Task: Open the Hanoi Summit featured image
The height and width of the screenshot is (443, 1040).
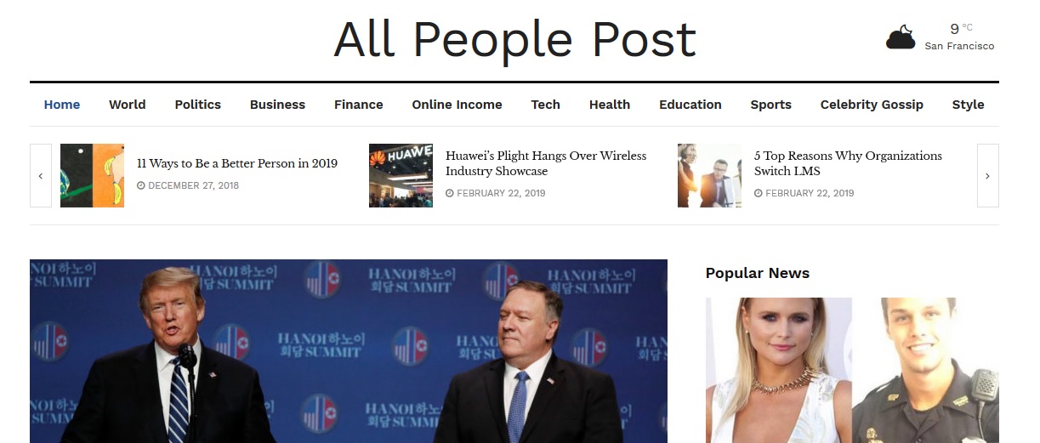Action: tap(349, 351)
